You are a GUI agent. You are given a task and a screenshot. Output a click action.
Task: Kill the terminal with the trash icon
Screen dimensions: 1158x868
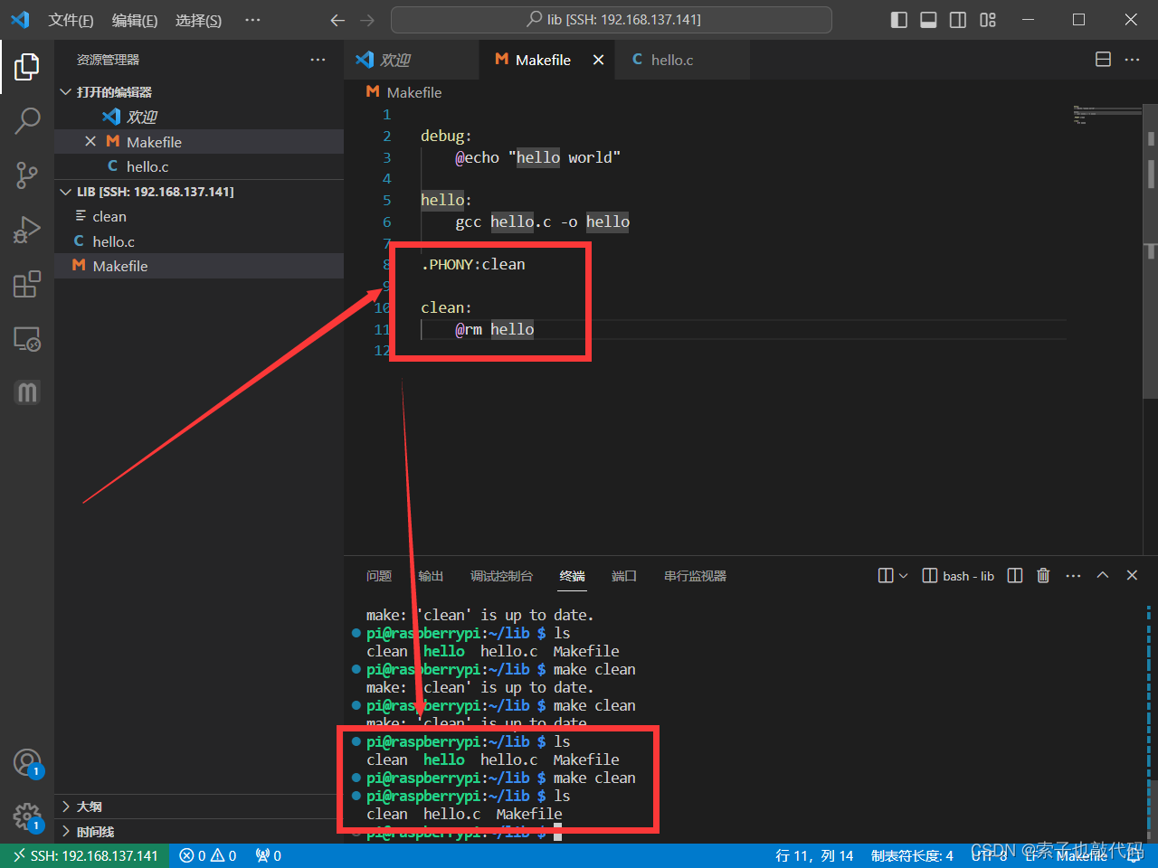(x=1043, y=576)
